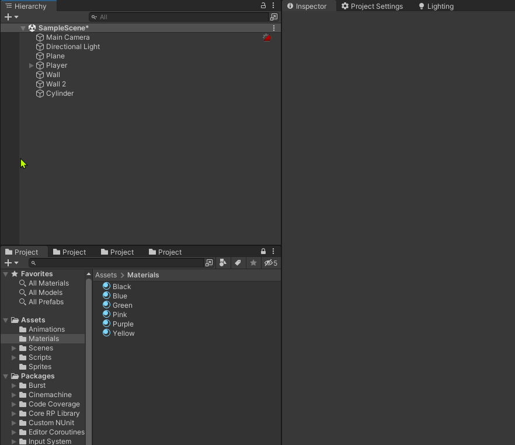Switch to the Lighting tab
Viewport: 515px width, 445px height.
pyautogui.click(x=439, y=6)
